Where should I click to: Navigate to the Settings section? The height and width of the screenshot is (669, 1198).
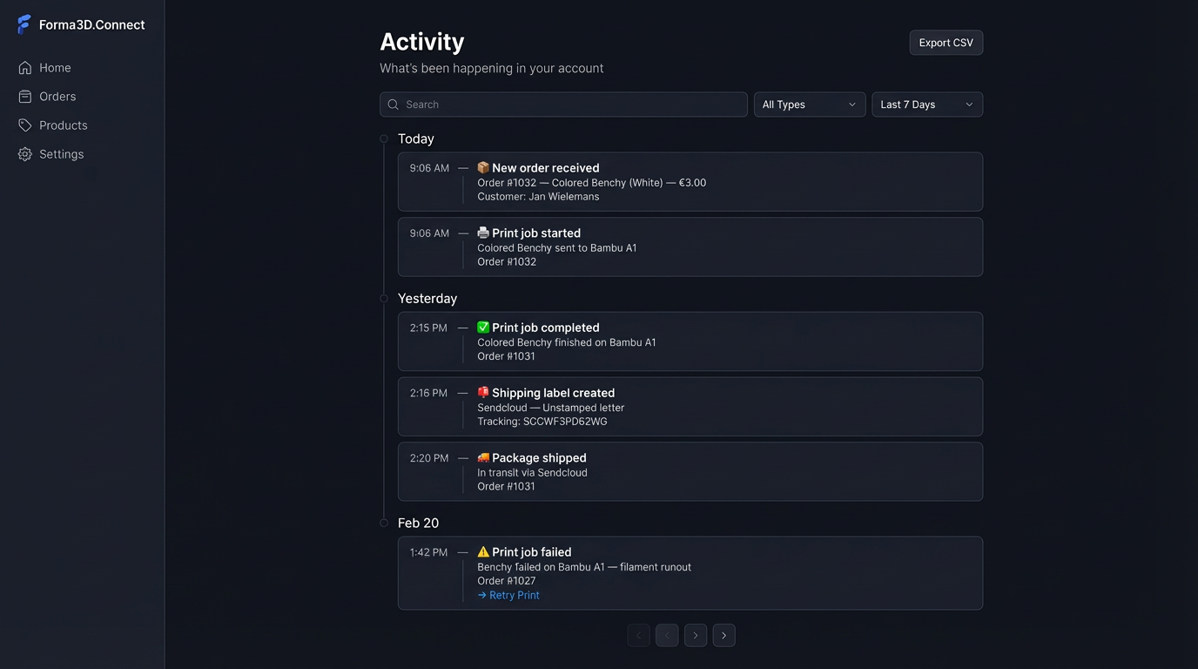click(x=61, y=153)
